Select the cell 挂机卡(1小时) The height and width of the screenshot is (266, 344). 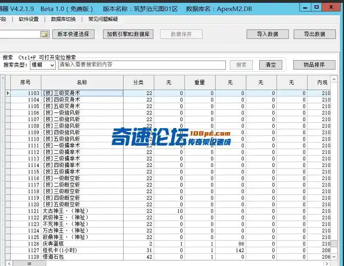coord(82,250)
